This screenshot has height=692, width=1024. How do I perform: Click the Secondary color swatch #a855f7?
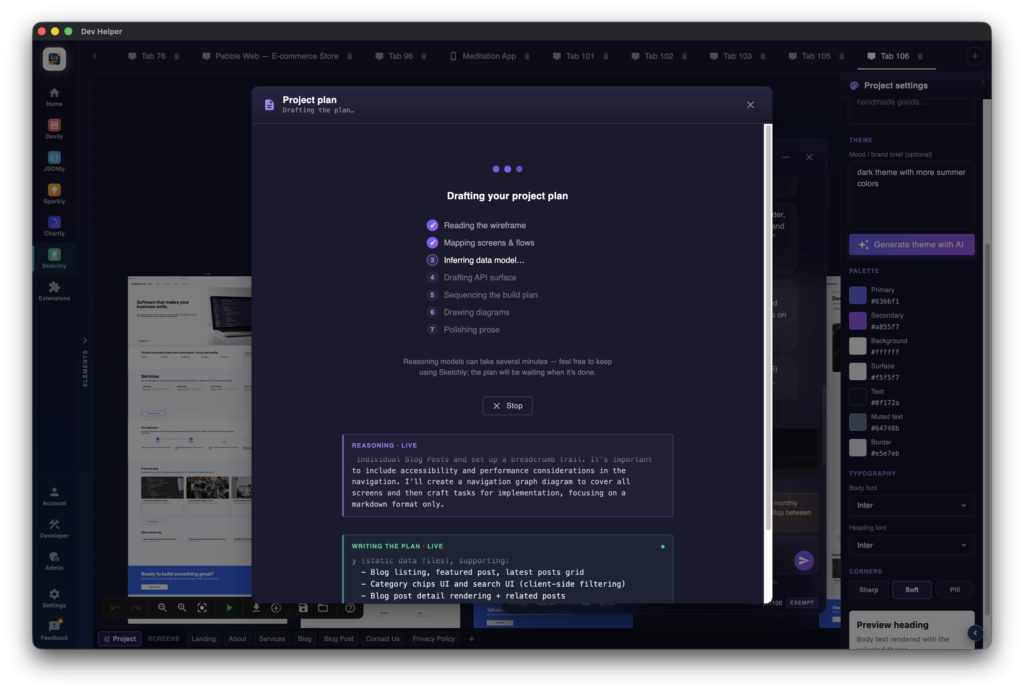pos(858,321)
